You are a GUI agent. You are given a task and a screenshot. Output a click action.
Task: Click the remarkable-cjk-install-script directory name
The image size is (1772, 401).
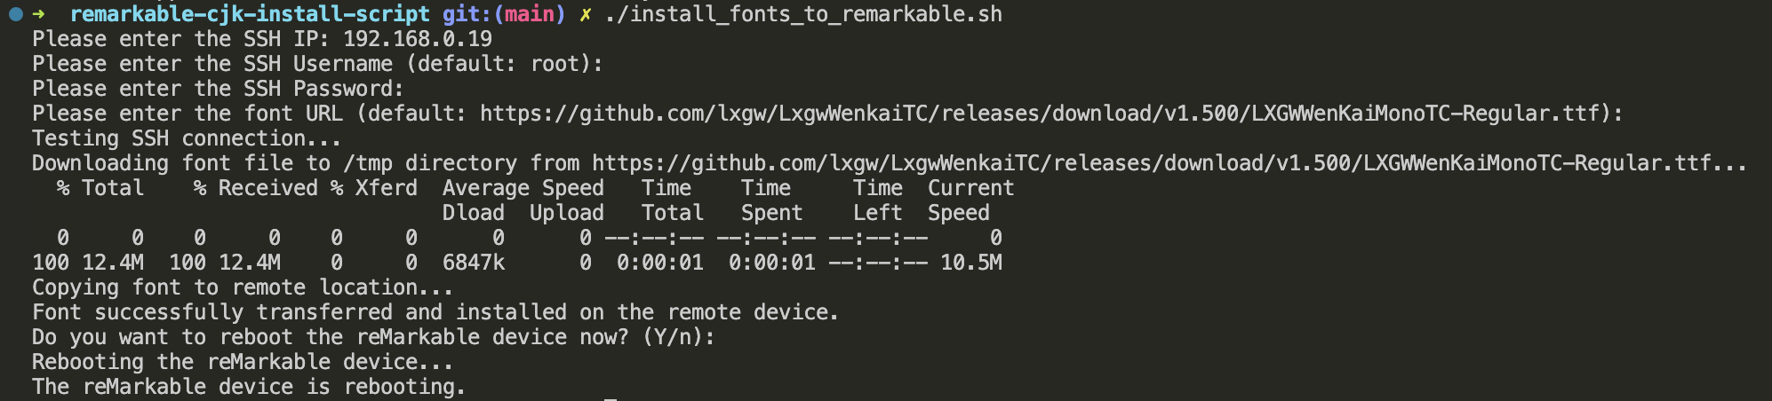point(249,14)
